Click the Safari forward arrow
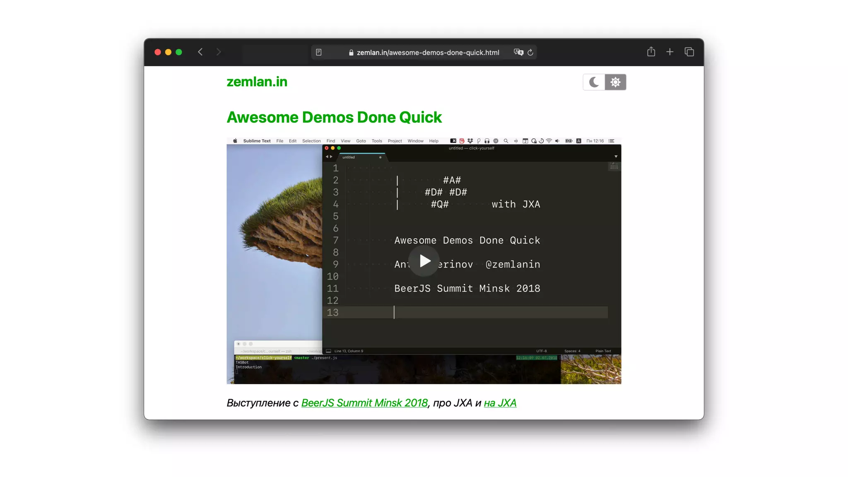The width and height of the screenshot is (848, 477). click(219, 52)
